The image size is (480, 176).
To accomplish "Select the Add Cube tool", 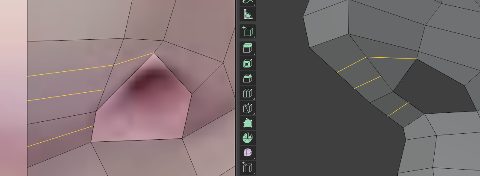I will (x=248, y=32).
